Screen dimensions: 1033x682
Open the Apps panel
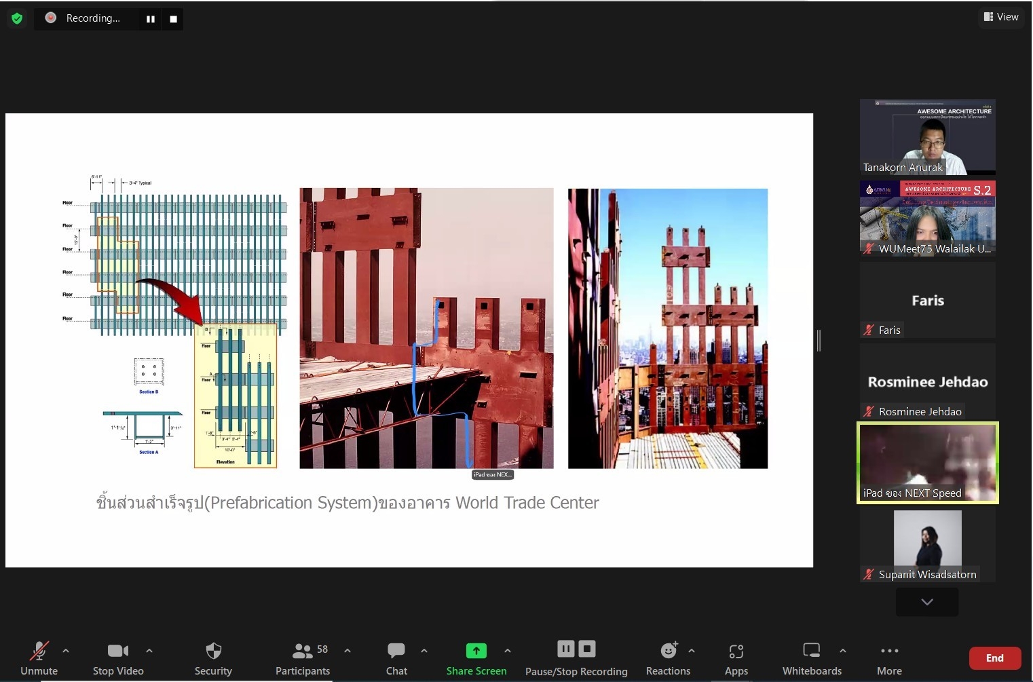[736, 658]
